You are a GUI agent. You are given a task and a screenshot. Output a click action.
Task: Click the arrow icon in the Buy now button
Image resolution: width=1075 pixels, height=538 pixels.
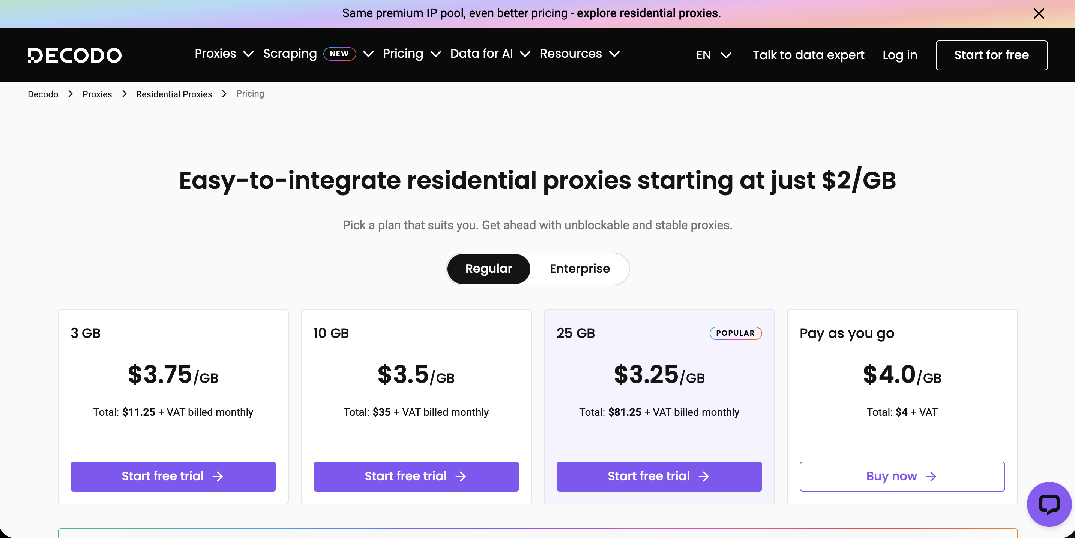coord(931,476)
